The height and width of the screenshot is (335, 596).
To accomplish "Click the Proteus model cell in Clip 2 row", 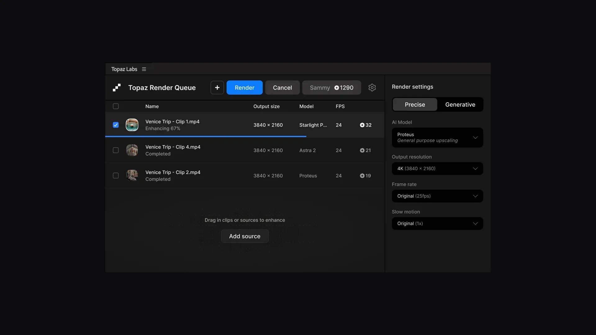I will pyautogui.click(x=308, y=176).
